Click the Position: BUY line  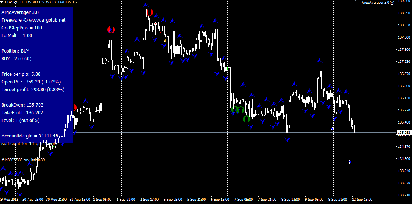coord(15,51)
